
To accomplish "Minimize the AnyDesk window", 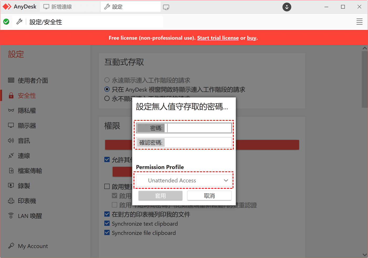I will (x=326, y=7).
